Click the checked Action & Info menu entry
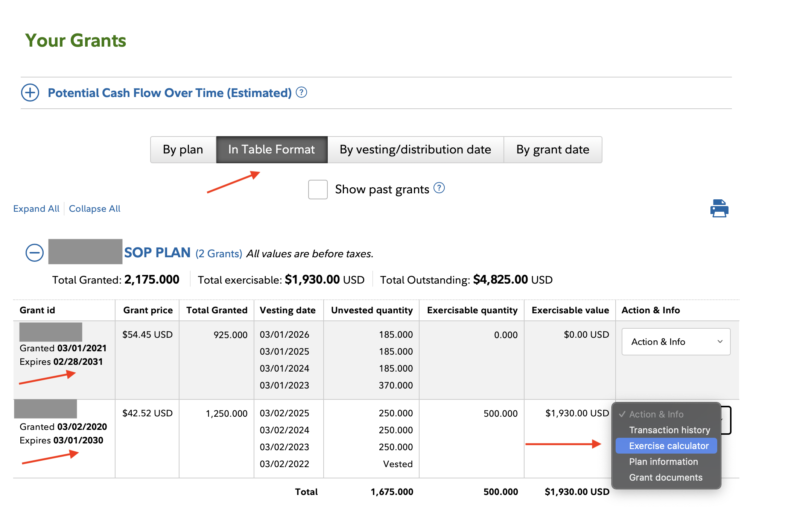The height and width of the screenshot is (513, 800). [x=656, y=414]
